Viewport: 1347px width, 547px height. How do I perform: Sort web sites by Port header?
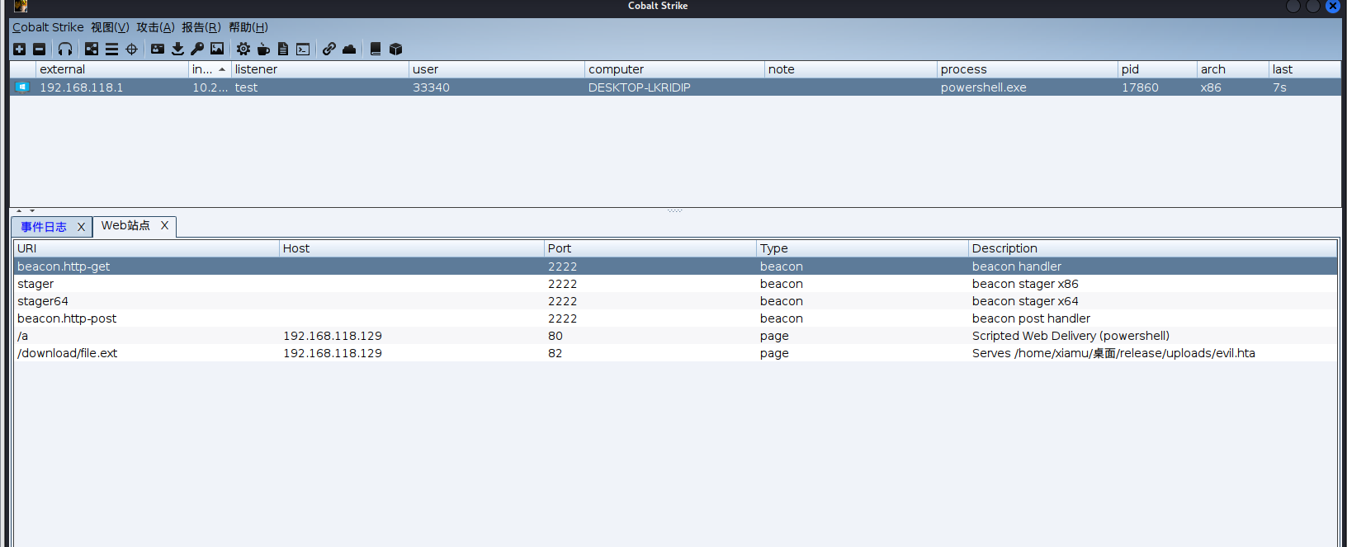[x=650, y=248]
